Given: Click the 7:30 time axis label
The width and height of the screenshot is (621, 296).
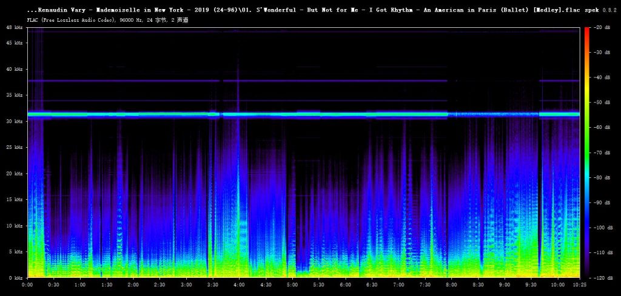Looking at the screenshot, I should (x=425, y=284).
